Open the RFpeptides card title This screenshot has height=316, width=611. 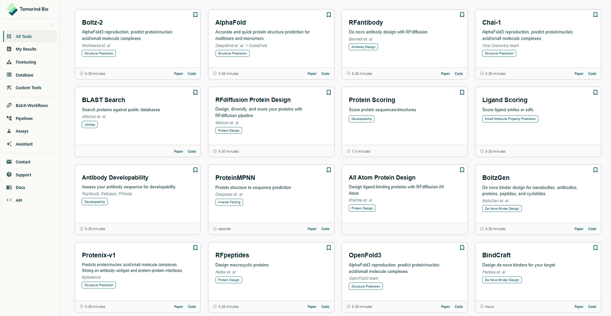(x=232, y=255)
